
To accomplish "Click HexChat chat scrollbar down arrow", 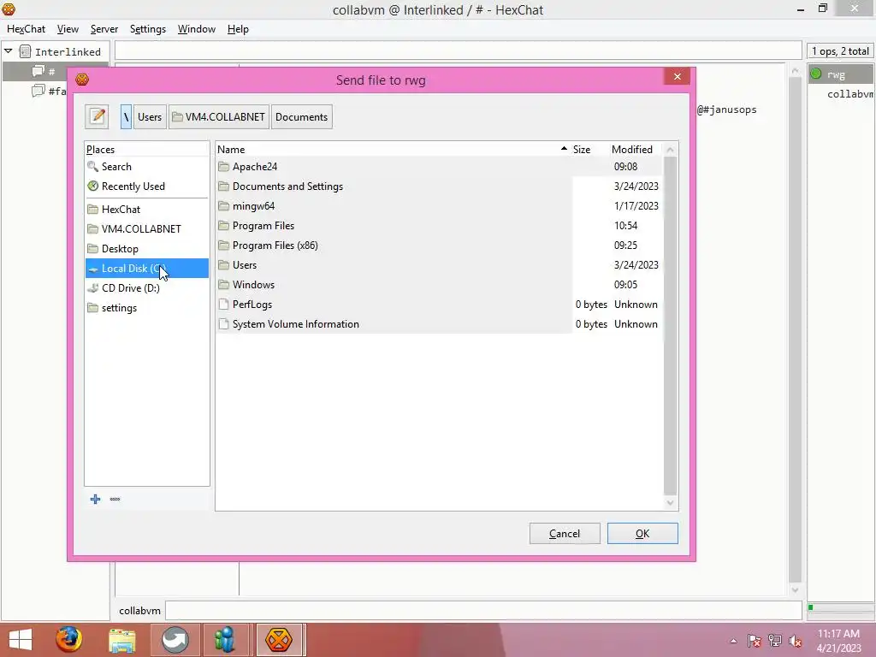I will (x=795, y=589).
